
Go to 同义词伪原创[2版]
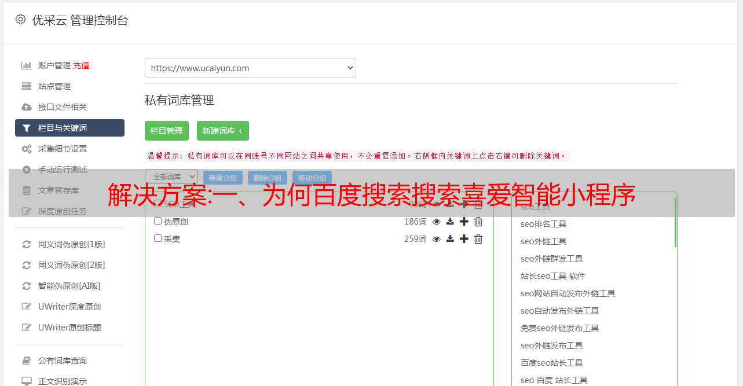[x=72, y=265]
